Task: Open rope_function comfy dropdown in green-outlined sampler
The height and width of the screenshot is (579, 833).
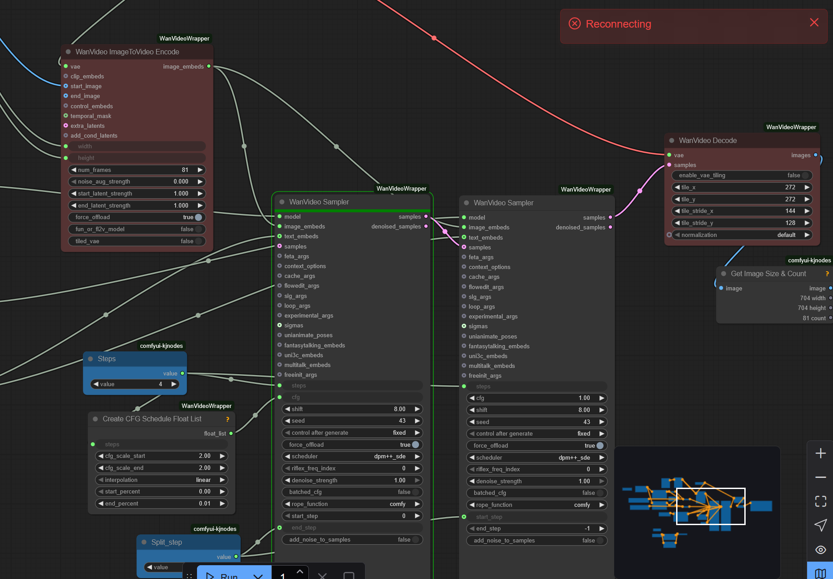Action: point(352,504)
